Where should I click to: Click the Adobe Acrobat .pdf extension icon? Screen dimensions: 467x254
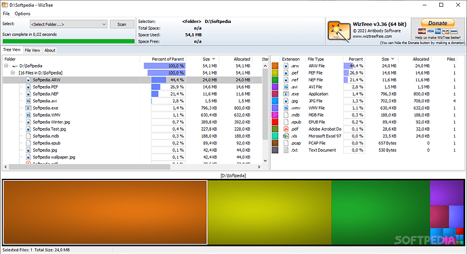point(286,129)
